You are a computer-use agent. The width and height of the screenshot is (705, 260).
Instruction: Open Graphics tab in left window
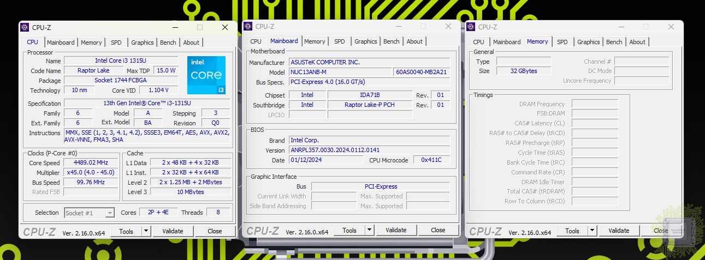coord(143,43)
